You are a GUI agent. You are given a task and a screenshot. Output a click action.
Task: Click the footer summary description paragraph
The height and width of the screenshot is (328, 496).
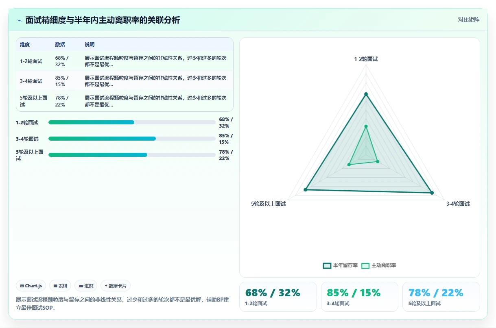click(122, 303)
